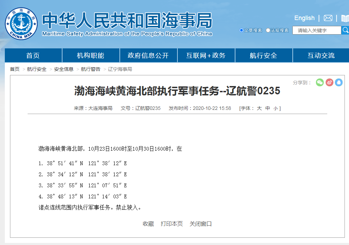Select the 法规搜索 radio button

[x=268, y=30]
